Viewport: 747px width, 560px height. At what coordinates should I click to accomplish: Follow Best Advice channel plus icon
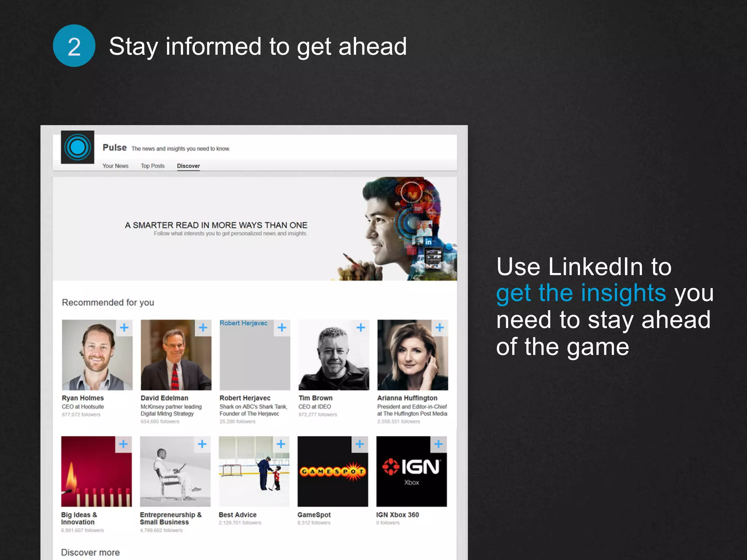coord(281,444)
